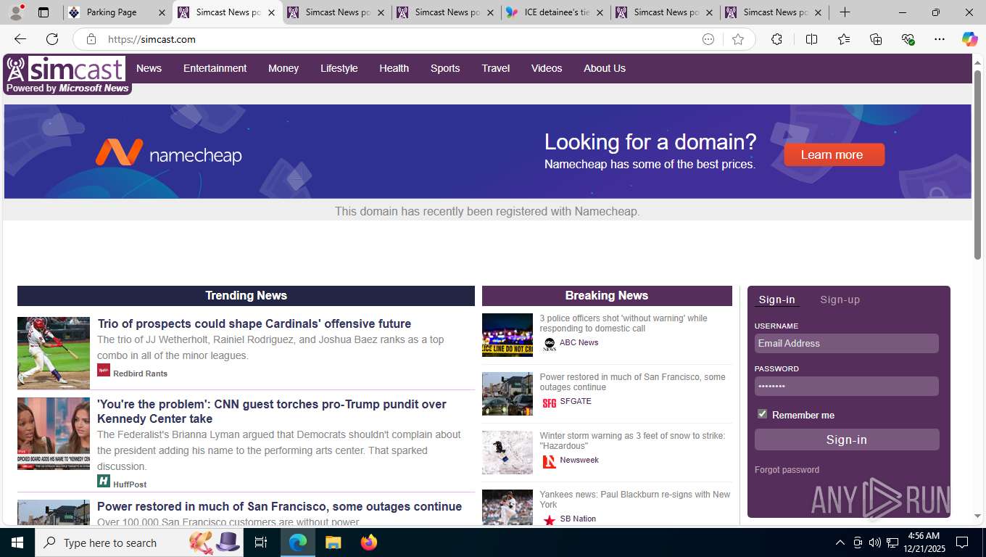Select the Sign-in tab
This screenshot has height=557, width=986.
tap(776, 300)
